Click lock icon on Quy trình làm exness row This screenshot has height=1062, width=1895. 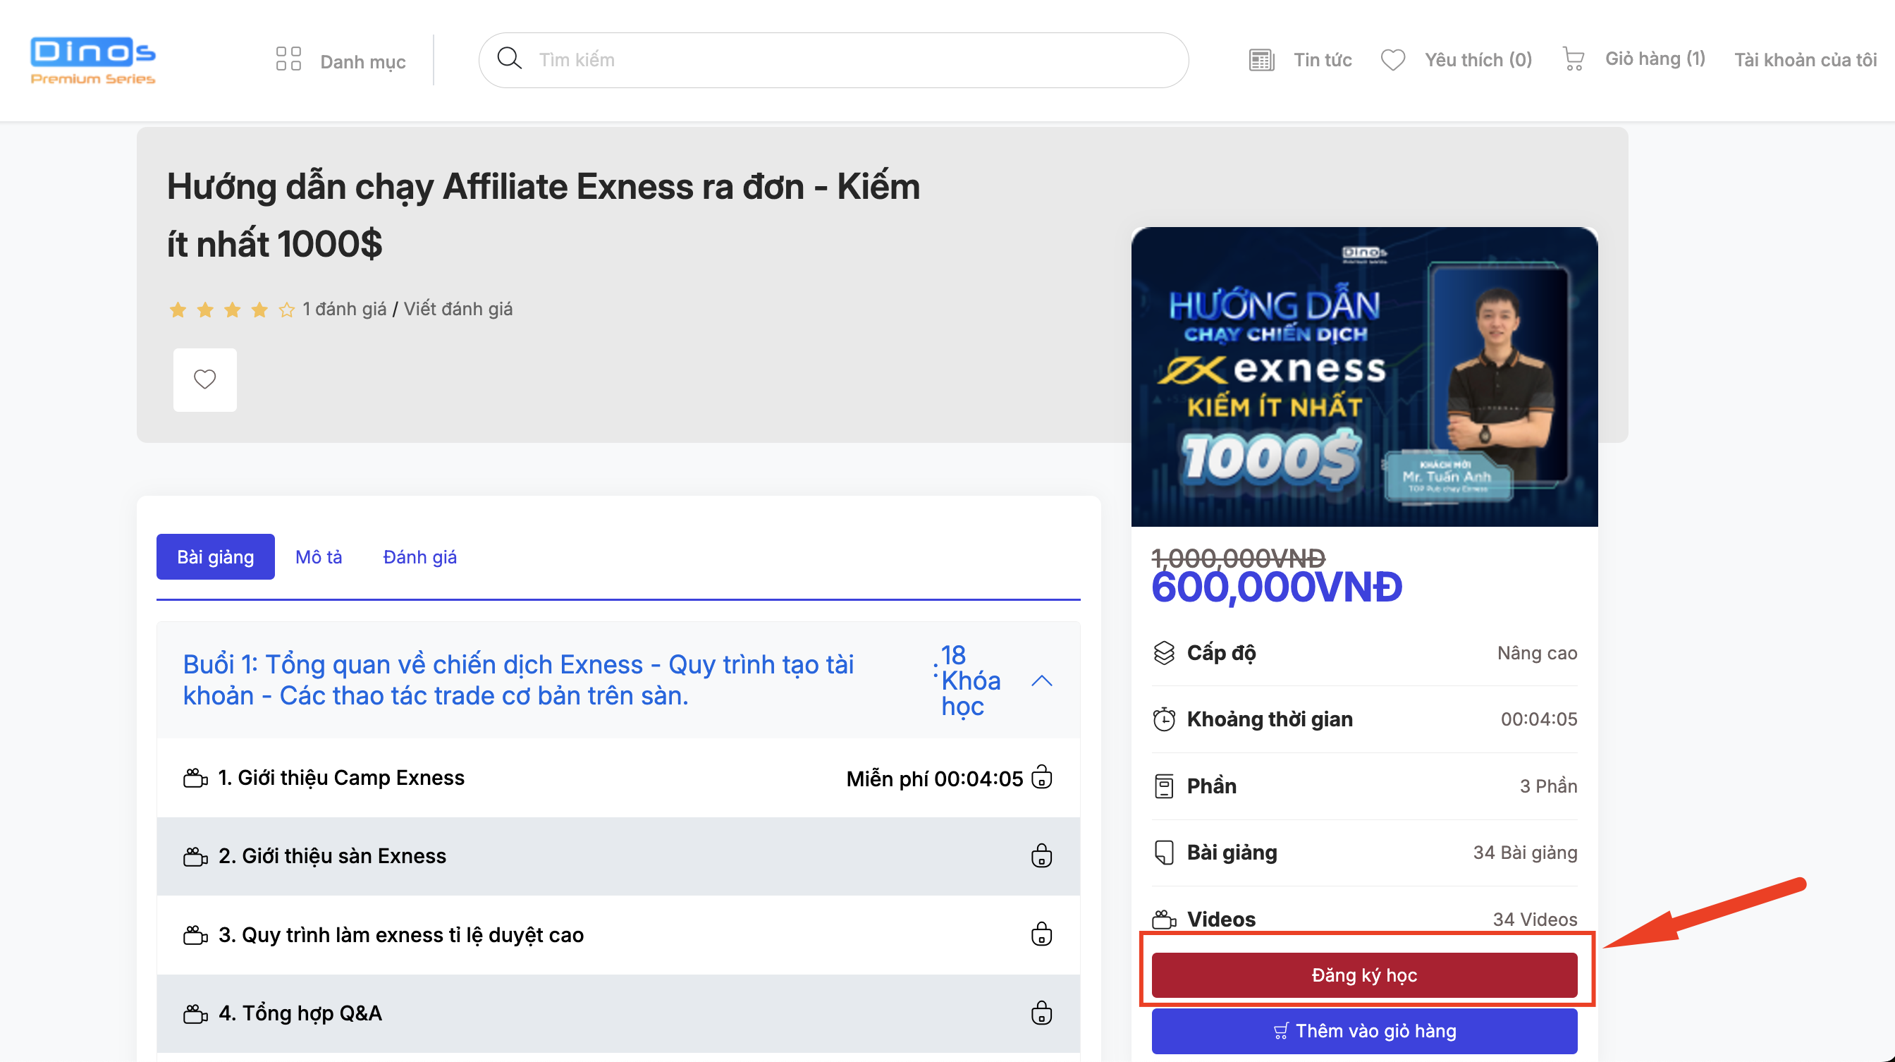click(x=1041, y=934)
